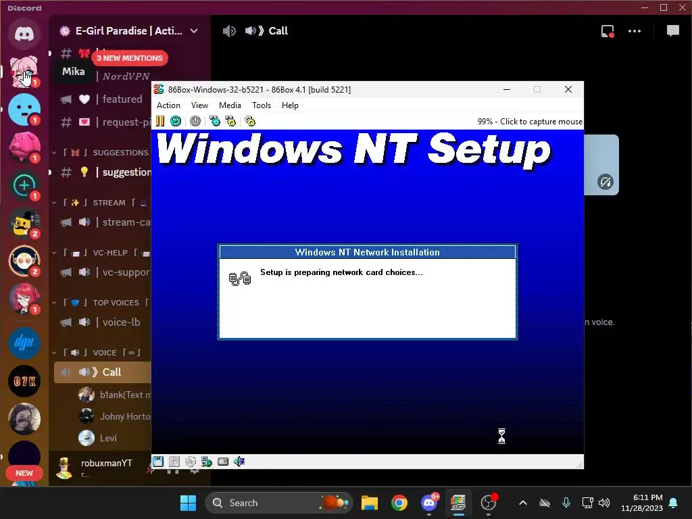The height and width of the screenshot is (519, 692).
Task: Open OBS Studio from taskbar
Action: click(x=489, y=503)
